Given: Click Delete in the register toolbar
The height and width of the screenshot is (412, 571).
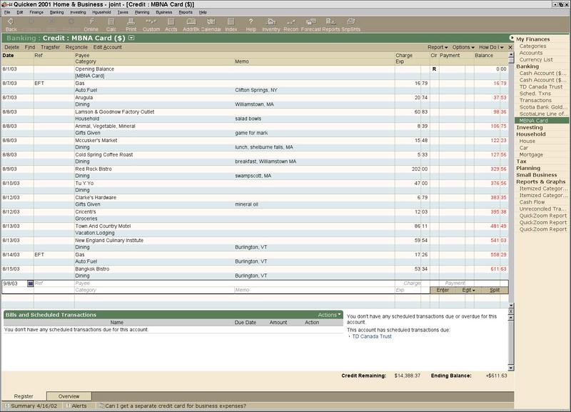Looking at the screenshot, I should click(11, 47).
